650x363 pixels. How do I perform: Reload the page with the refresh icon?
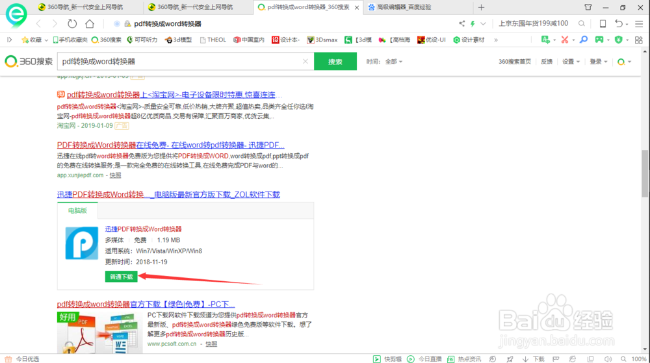point(72,23)
